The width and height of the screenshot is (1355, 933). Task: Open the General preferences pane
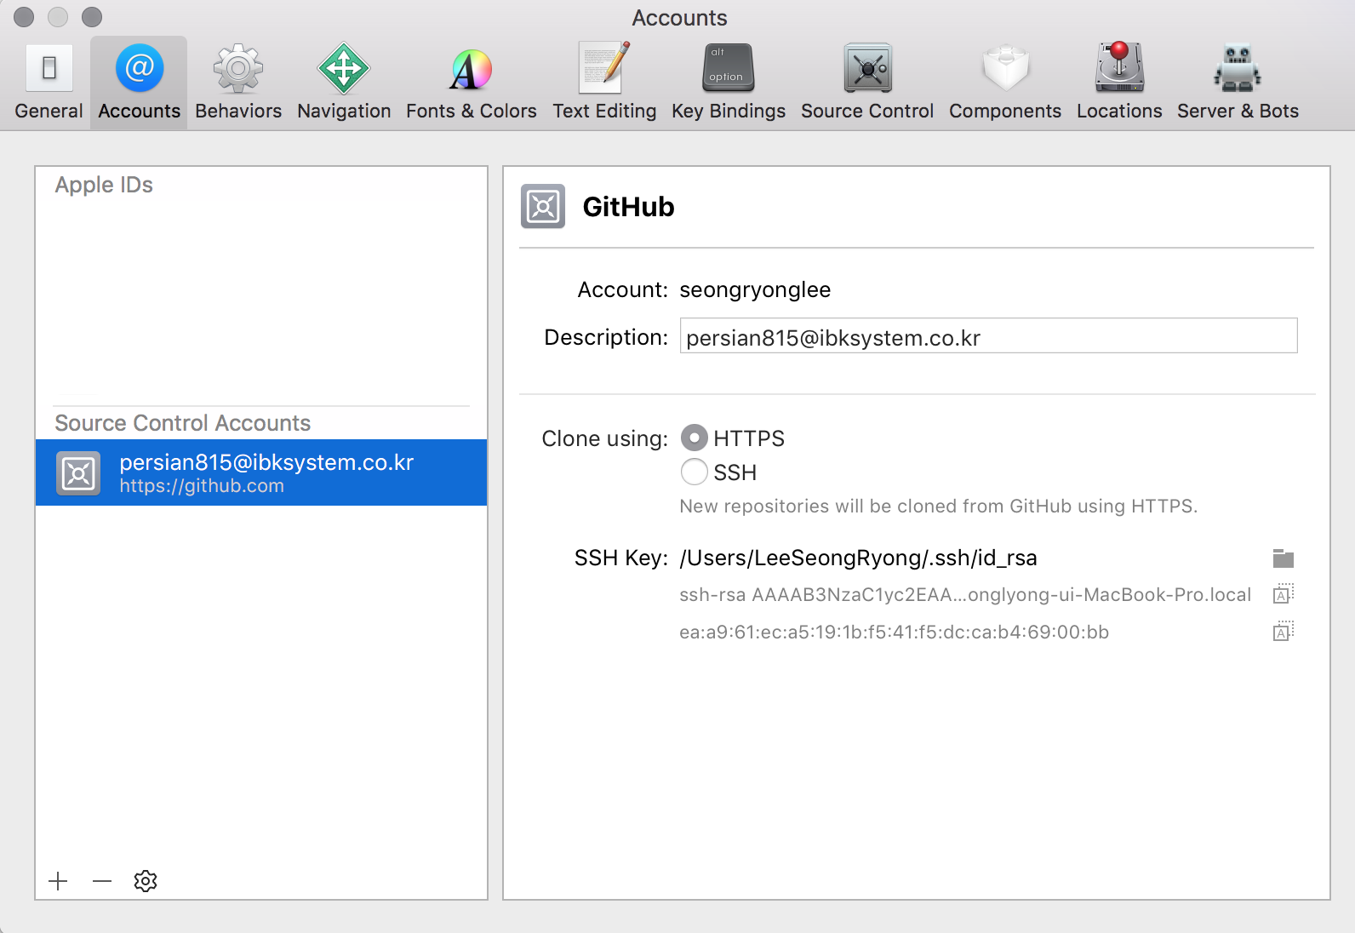pos(49,83)
